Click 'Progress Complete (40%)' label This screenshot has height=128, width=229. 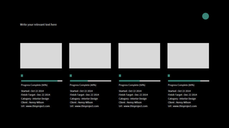[x=83, y=85]
